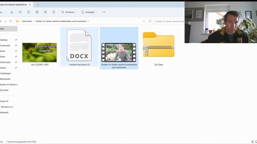
Task: Open Dokumente in the sidebar
Action: click(5, 62)
